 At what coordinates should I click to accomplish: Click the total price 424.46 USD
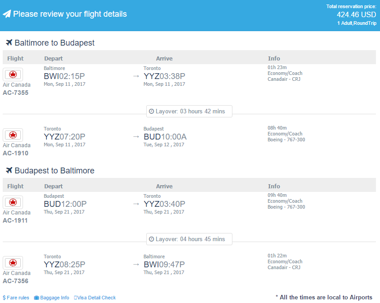pyautogui.click(x=356, y=14)
